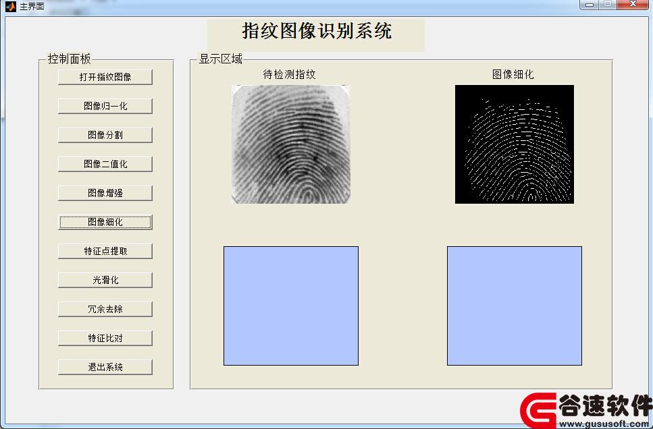Click the thinned black fingerprint image
This screenshot has width=653, height=429.
(x=515, y=144)
